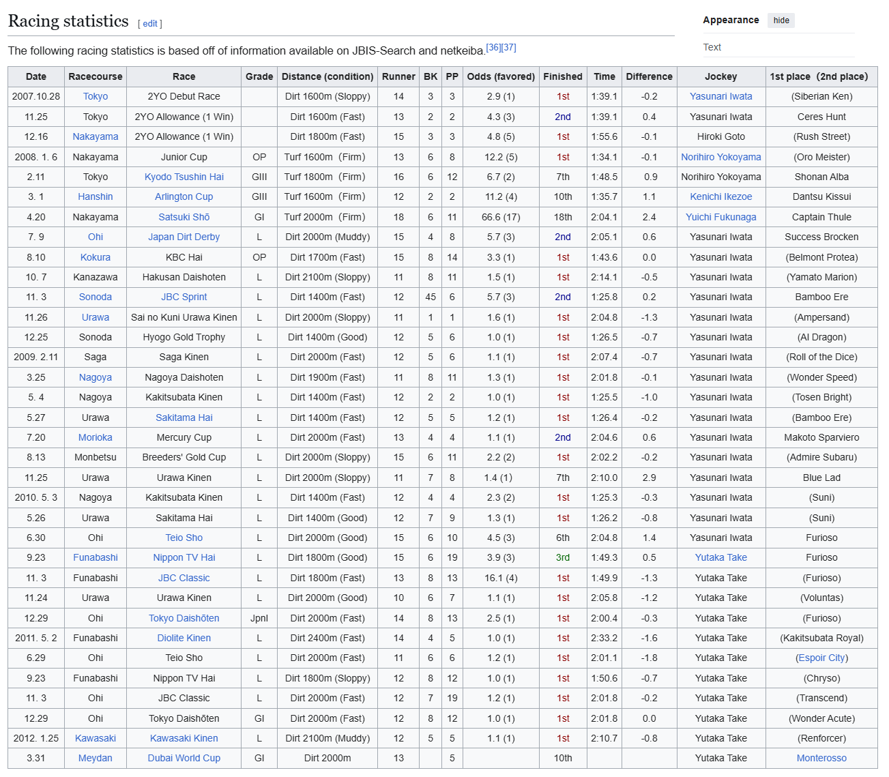Open the Nippon TV Hai race link
This screenshot has width=889, height=777.
tap(184, 558)
